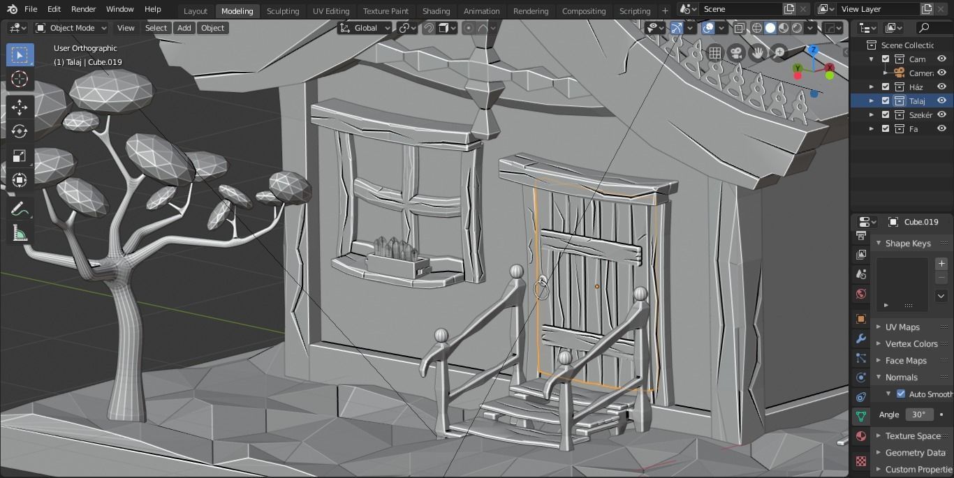Screen dimensions: 954x478
Task: Expand the Fa collection
Action: pyautogui.click(x=871, y=128)
